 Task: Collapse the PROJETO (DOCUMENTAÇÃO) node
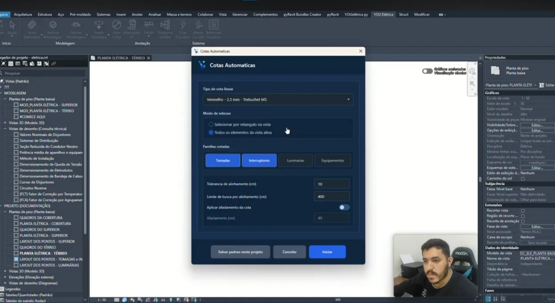(1, 206)
